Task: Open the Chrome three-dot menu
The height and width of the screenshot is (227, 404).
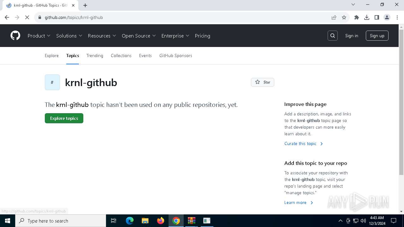Action: point(397,17)
